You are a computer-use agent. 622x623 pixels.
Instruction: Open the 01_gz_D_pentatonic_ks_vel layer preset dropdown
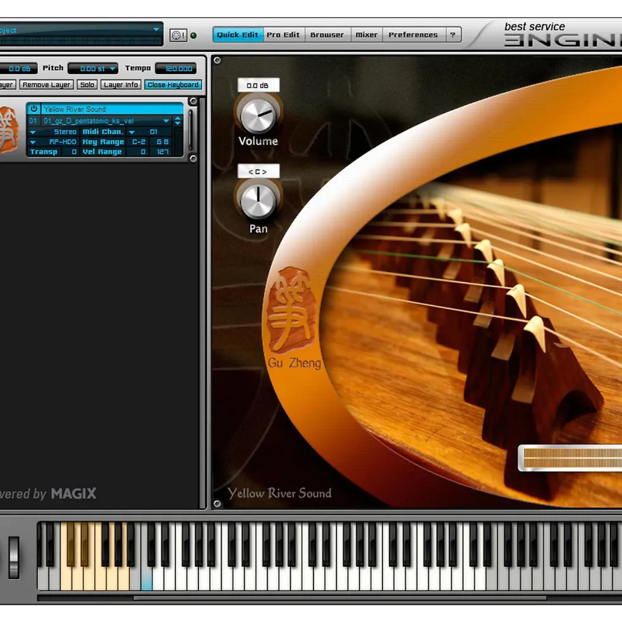(166, 121)
